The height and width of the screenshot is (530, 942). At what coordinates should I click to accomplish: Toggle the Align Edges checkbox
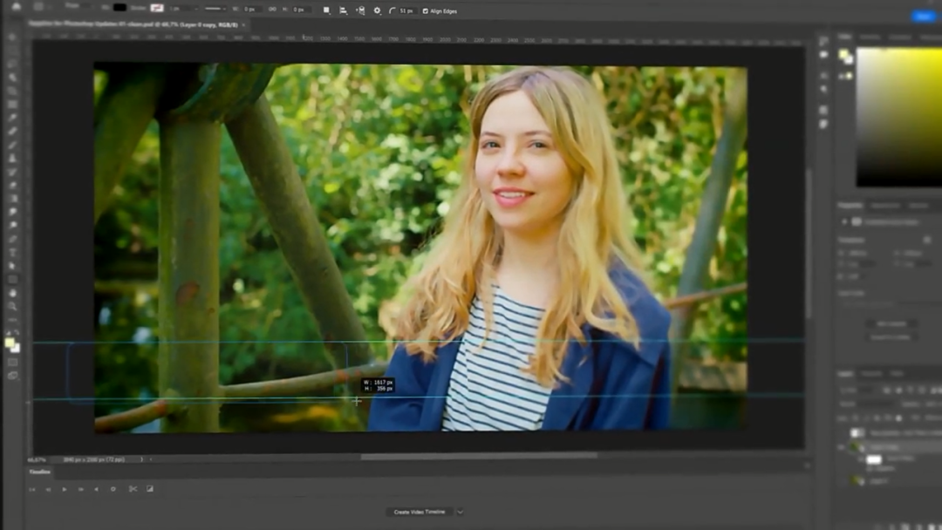(x=426, y=10)
